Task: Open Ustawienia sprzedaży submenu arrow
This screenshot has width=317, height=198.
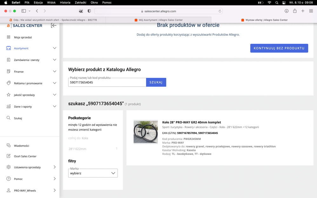Action: (55, 167)
